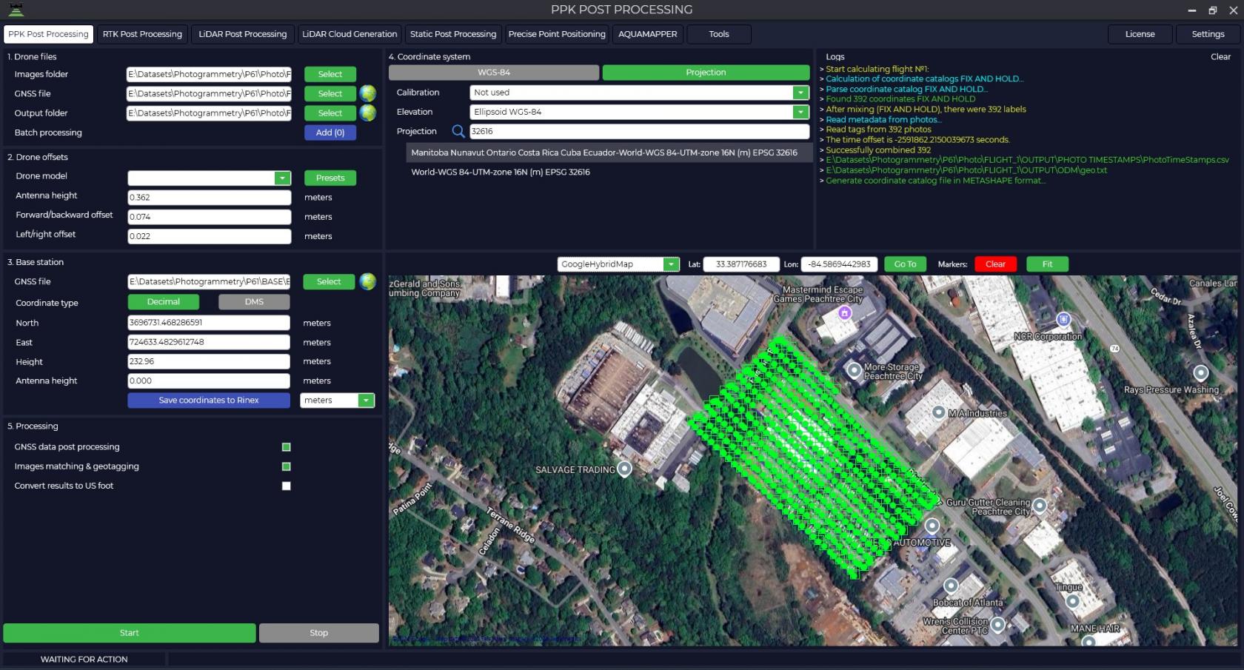Screen dimensions: 1244x670
Task: Click the SALVAGE TRADING map marker
Action: [x=625, y=469]
